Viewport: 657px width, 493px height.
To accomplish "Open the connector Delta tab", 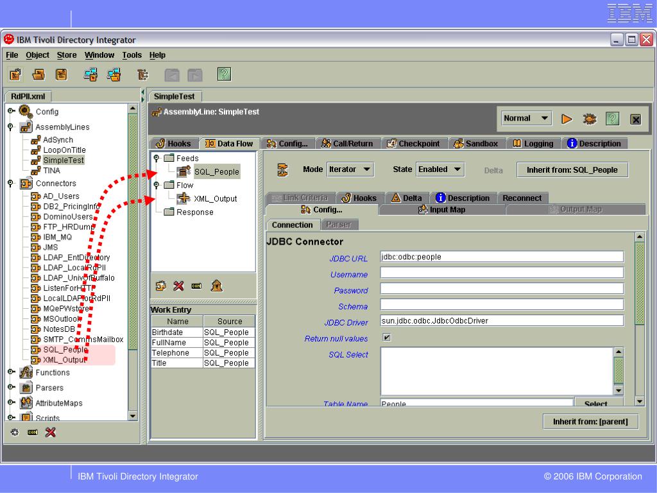I will (406, 198).
